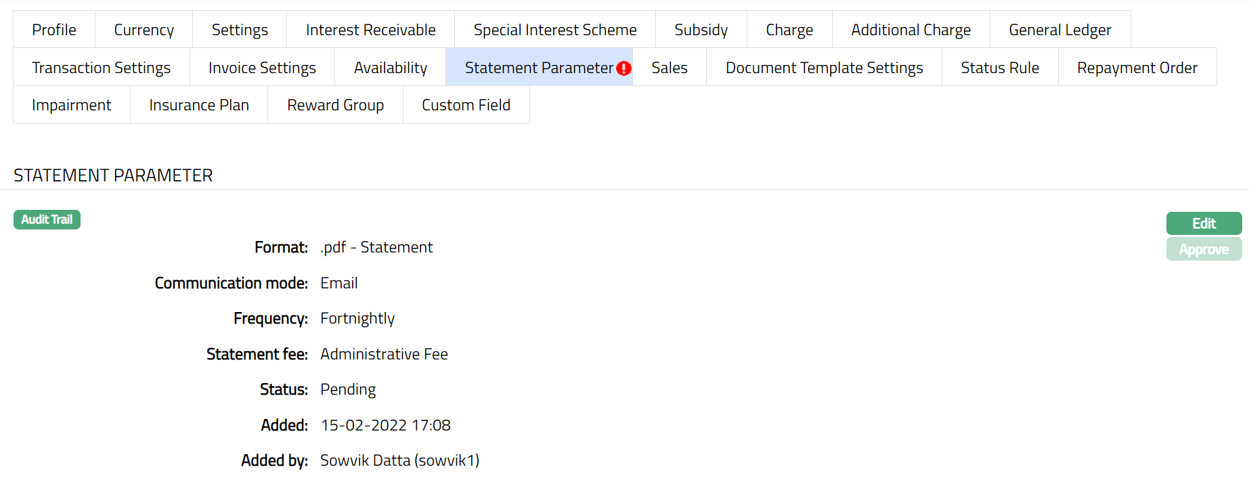Viewport: 1249px width, 486px height.
Task: Go to Document Template Settings tab
Action: pyautogui.click(x=824, y=68)
